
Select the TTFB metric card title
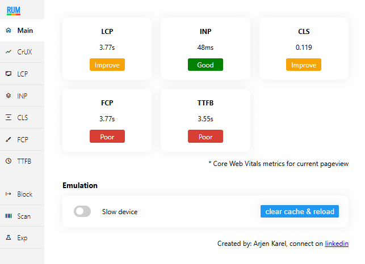205,103
